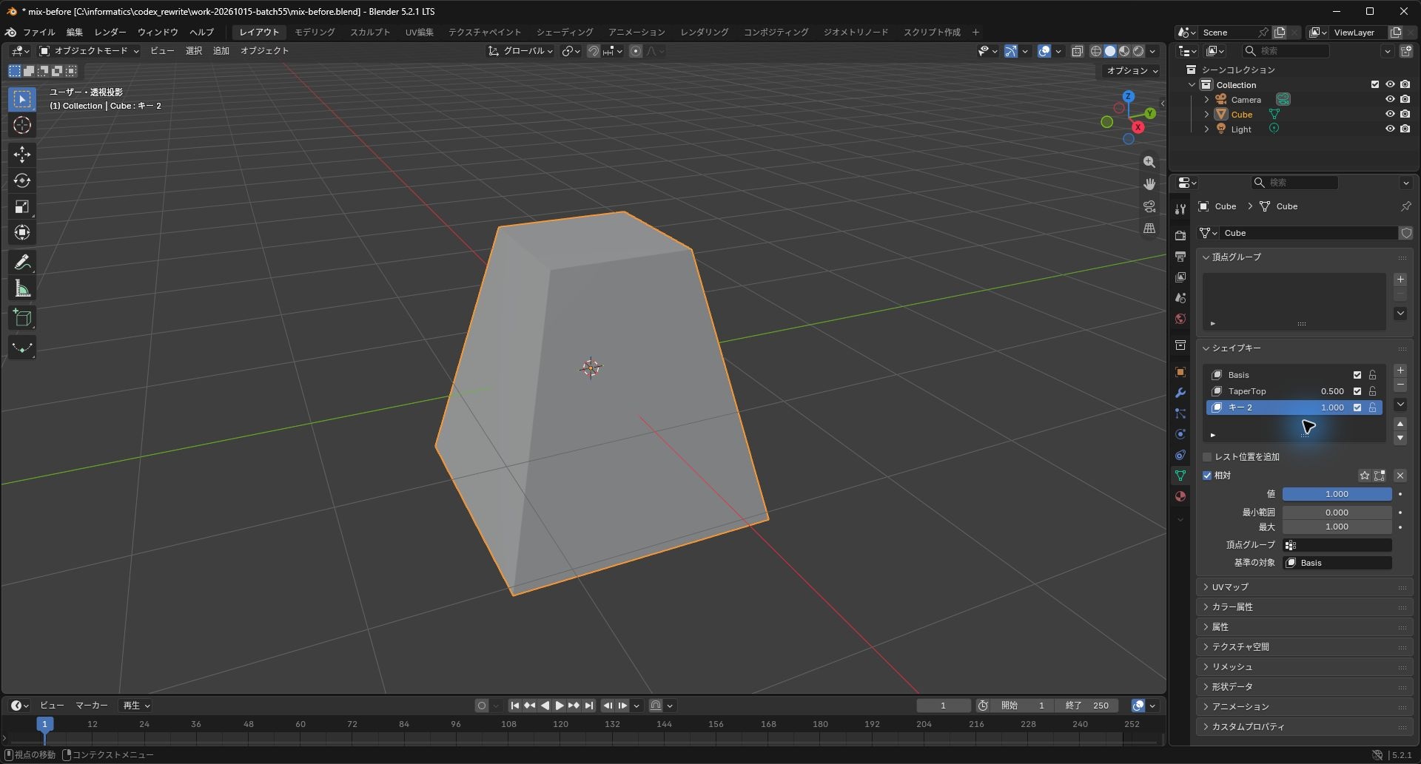Image resolution: width=1421 pixels, height=764 pixels.
Task: Select the Scale tool
Action: click(x=22, y=206)
